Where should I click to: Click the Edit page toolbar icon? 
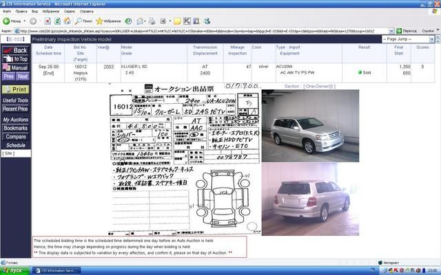coord(163,21)
